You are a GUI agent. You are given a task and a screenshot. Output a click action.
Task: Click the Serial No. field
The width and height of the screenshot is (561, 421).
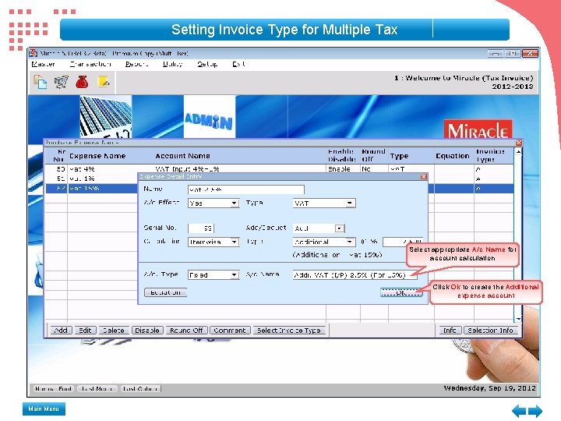pos(201,228)
